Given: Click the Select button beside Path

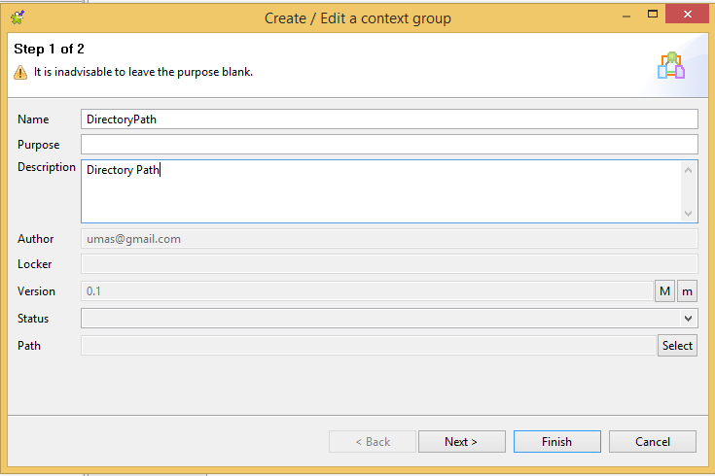Looking at the screenshot, I should (678, 346).
